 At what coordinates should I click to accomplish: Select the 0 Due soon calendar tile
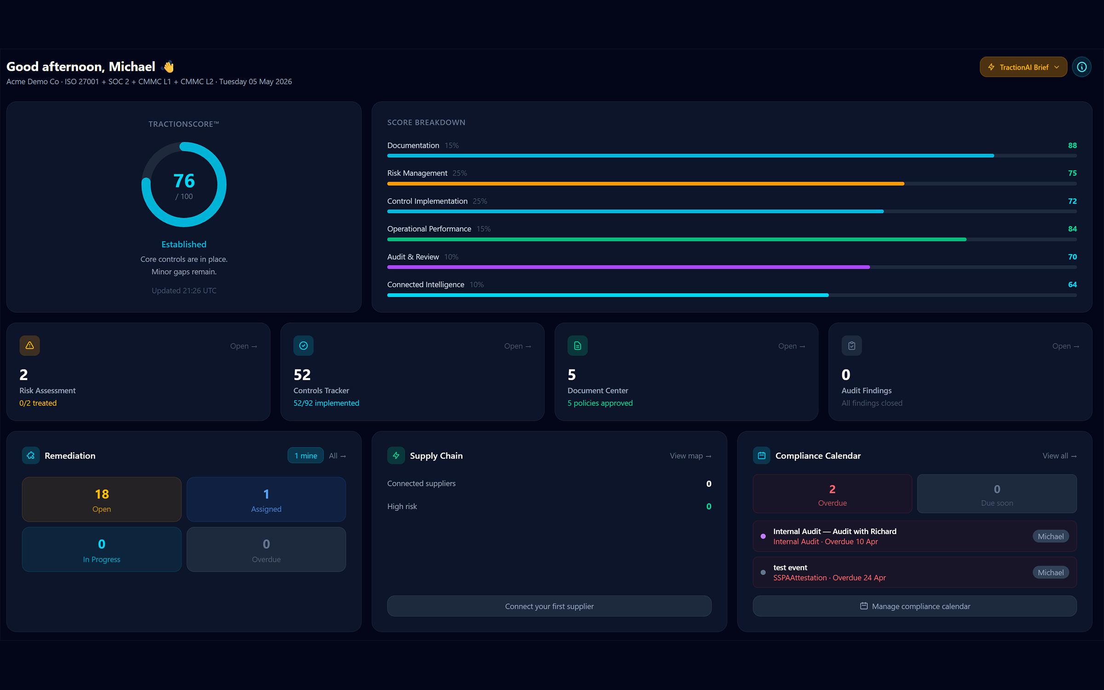pyautogui.click(x=997, y=494)
